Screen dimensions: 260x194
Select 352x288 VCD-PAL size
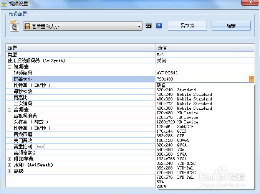[x=205, y=168]
